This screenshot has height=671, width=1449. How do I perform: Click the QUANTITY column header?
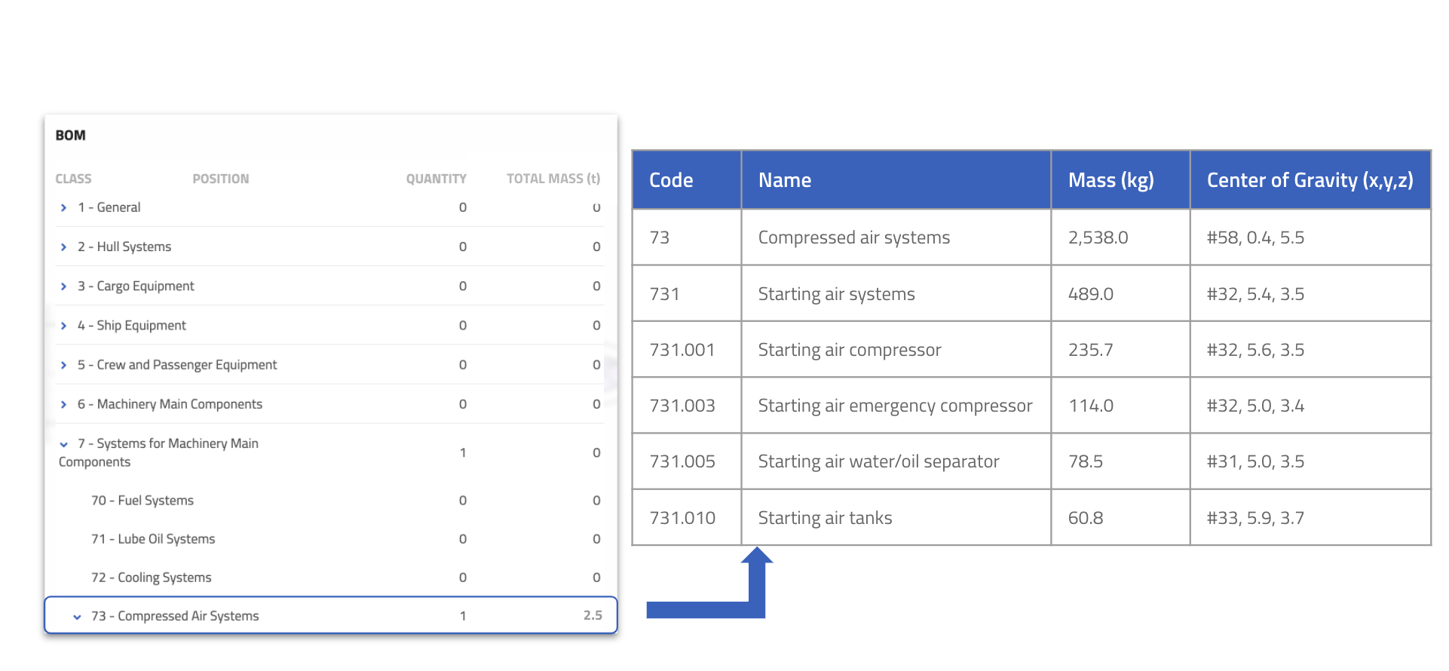click(x=436, y=179)
